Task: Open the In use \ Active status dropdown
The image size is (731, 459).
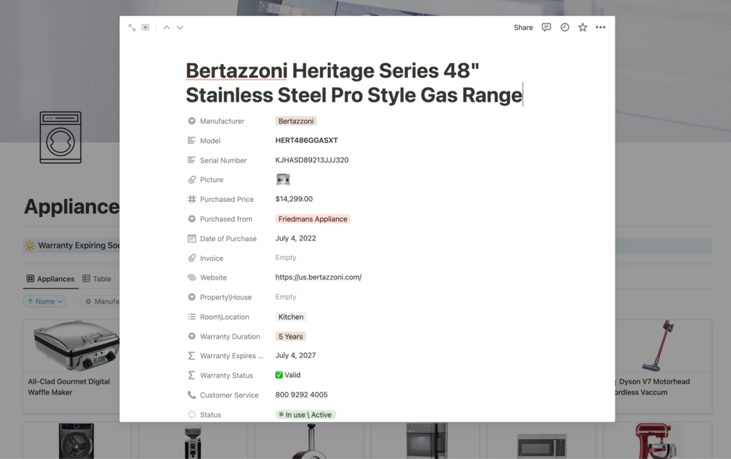Action: tap(305, 415)
